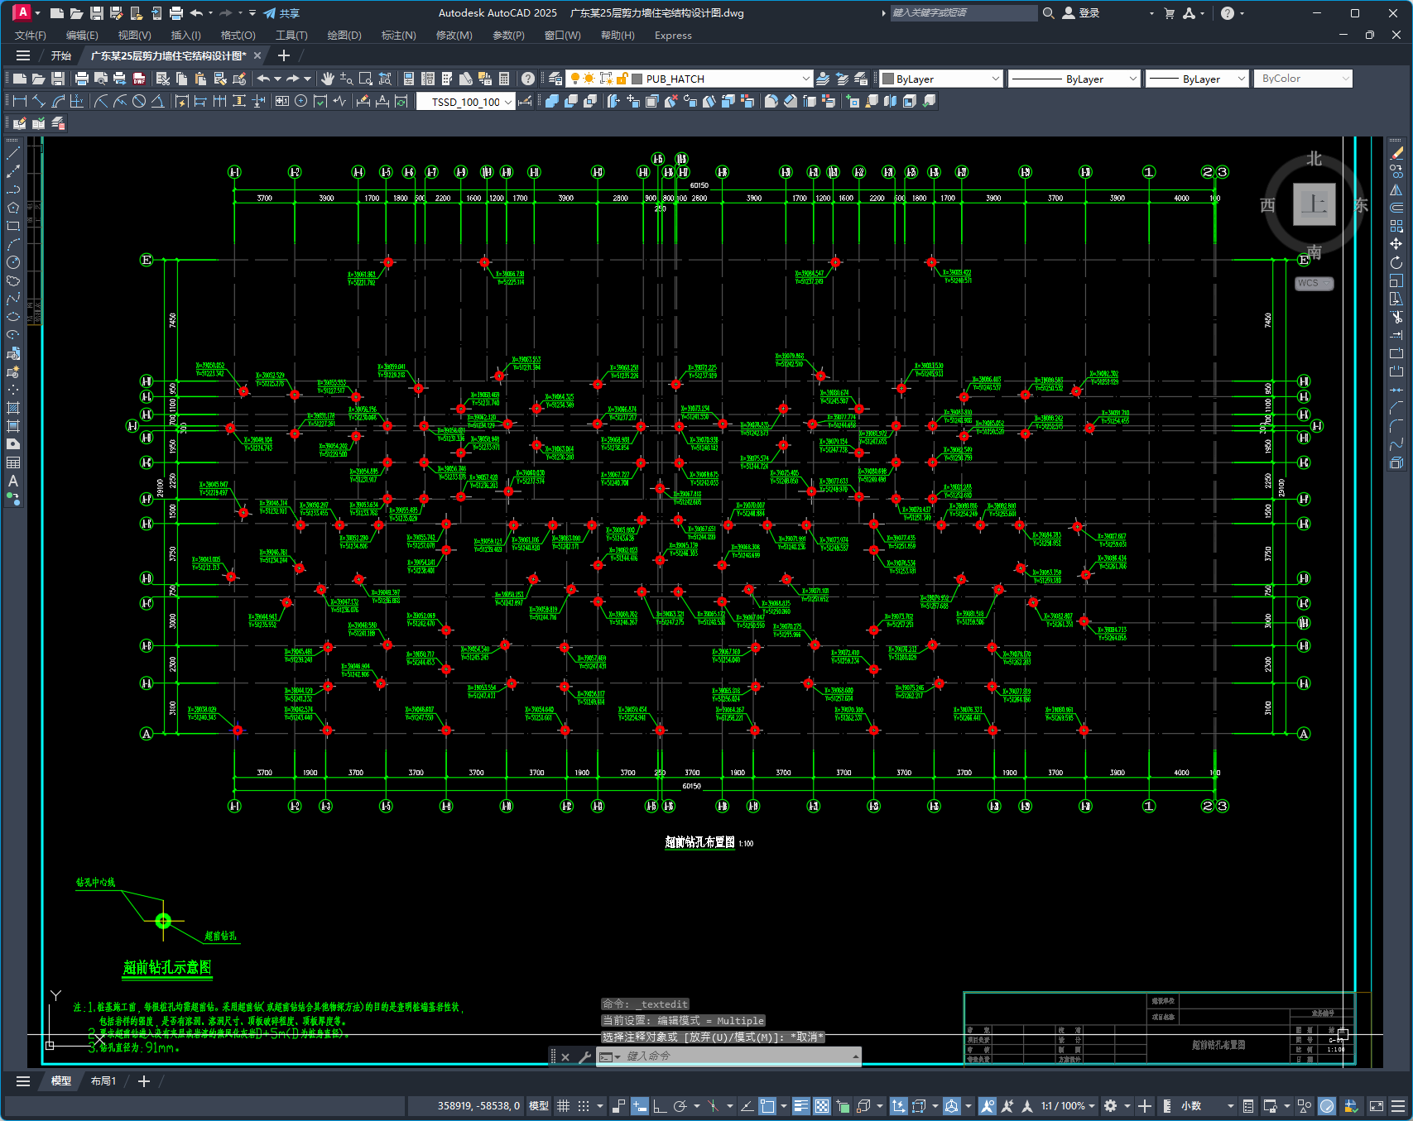
Task: Toggle Object Snap on status bar
Action: 767,1106
